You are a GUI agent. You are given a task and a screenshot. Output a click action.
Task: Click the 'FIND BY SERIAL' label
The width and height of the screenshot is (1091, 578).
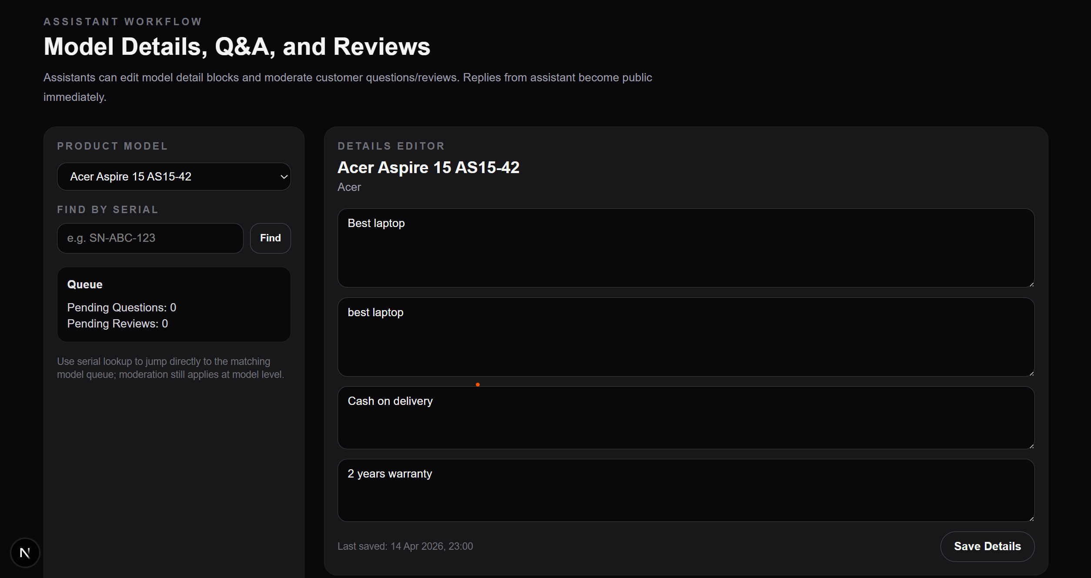pyautogui.click(x=107, y=210)
